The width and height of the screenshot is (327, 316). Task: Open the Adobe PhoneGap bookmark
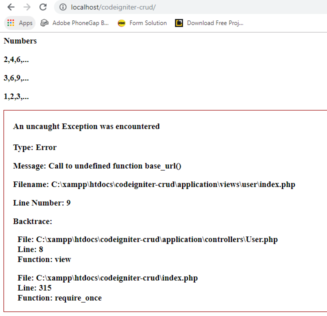pyautogui.click(x=74, y=23)
